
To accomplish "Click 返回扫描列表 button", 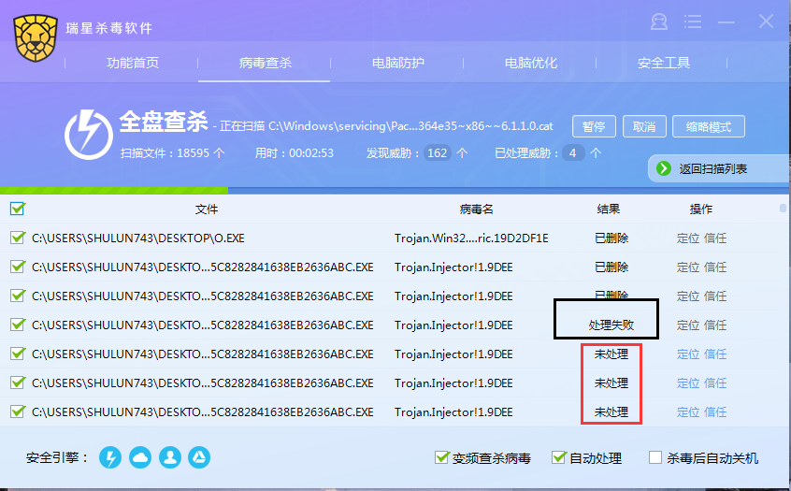I will (x=719, y=168).
